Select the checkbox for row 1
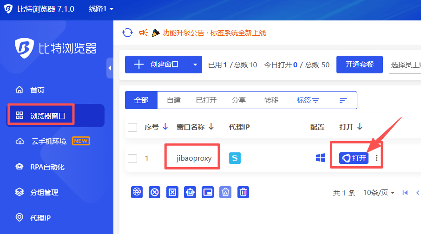This screenshot has height=234, width=421. point(132,158)
